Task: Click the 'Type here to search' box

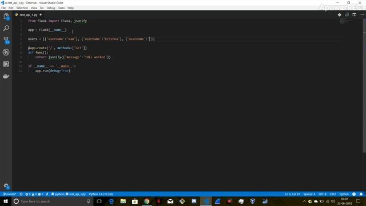Action: (52, 201)
